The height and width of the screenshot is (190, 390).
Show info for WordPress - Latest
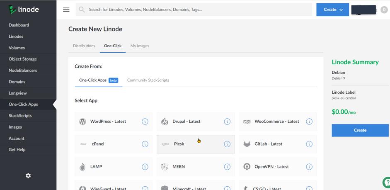(x=145, y=122)
